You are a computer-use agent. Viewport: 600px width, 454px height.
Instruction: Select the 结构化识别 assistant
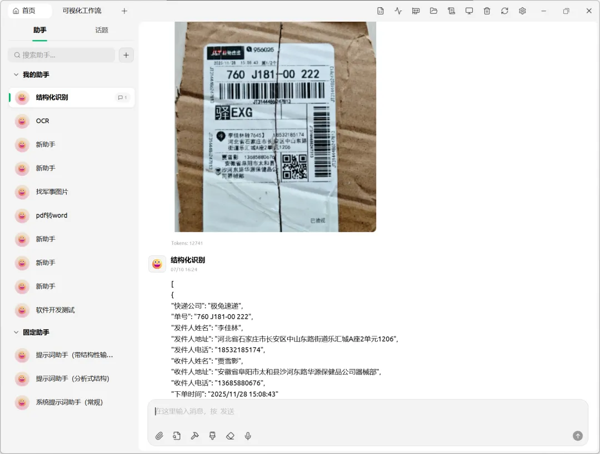click(72, 98)
